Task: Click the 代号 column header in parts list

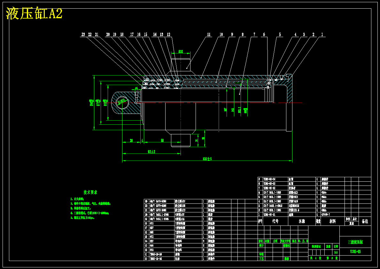Action: tap(275, 221)
